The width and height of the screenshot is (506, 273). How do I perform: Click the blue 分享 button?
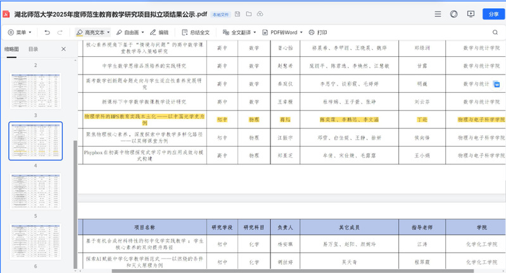click(x=490, y=14)
